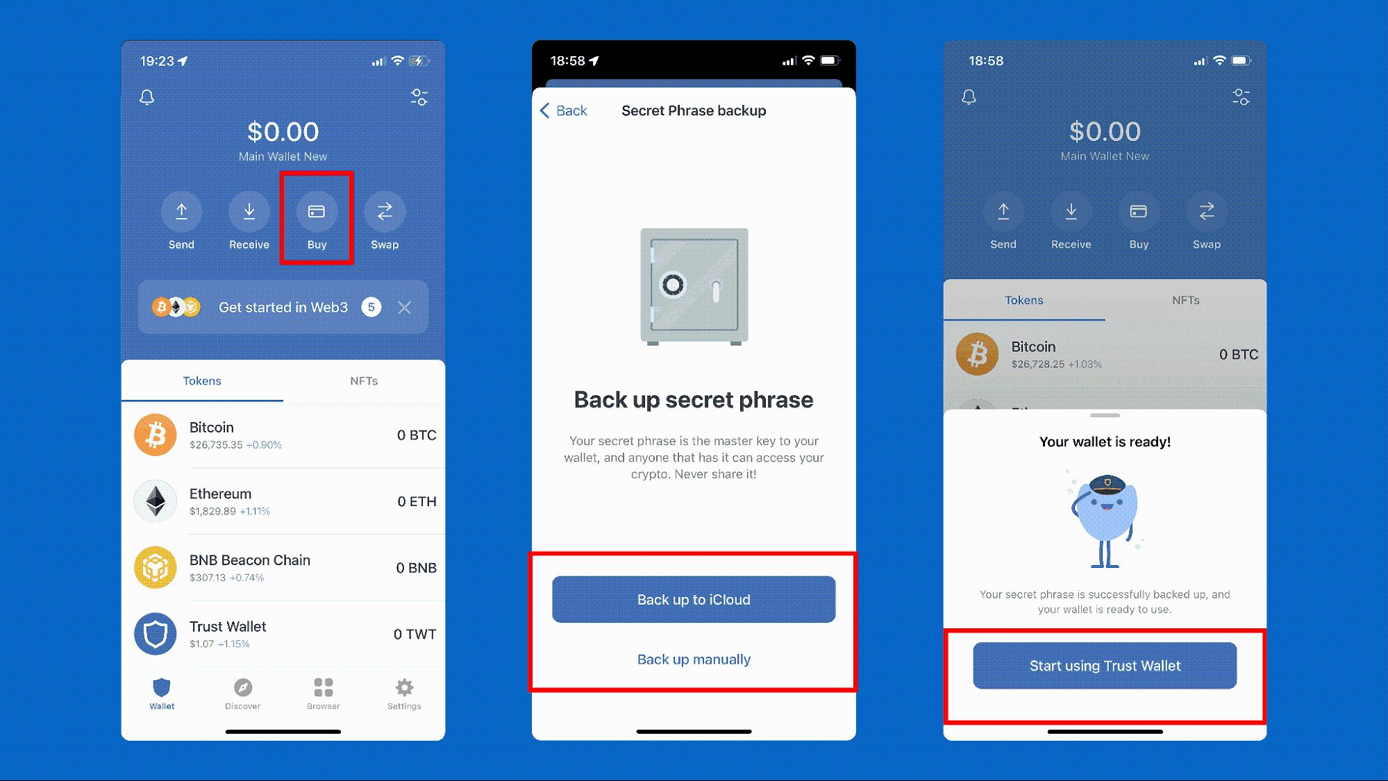Dismiss the Get started in Web3 banner
This screenshot has width=1388, height=781.
(x=405, y=307)
